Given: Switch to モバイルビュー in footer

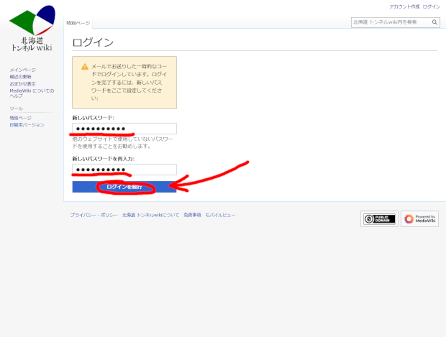Looking at the screenshot, I should (220, 215).
